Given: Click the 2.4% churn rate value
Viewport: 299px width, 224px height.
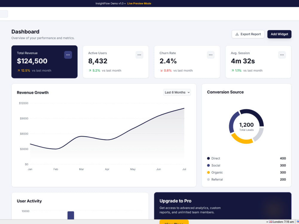Looking at the screenshot, I should [168, 61].
